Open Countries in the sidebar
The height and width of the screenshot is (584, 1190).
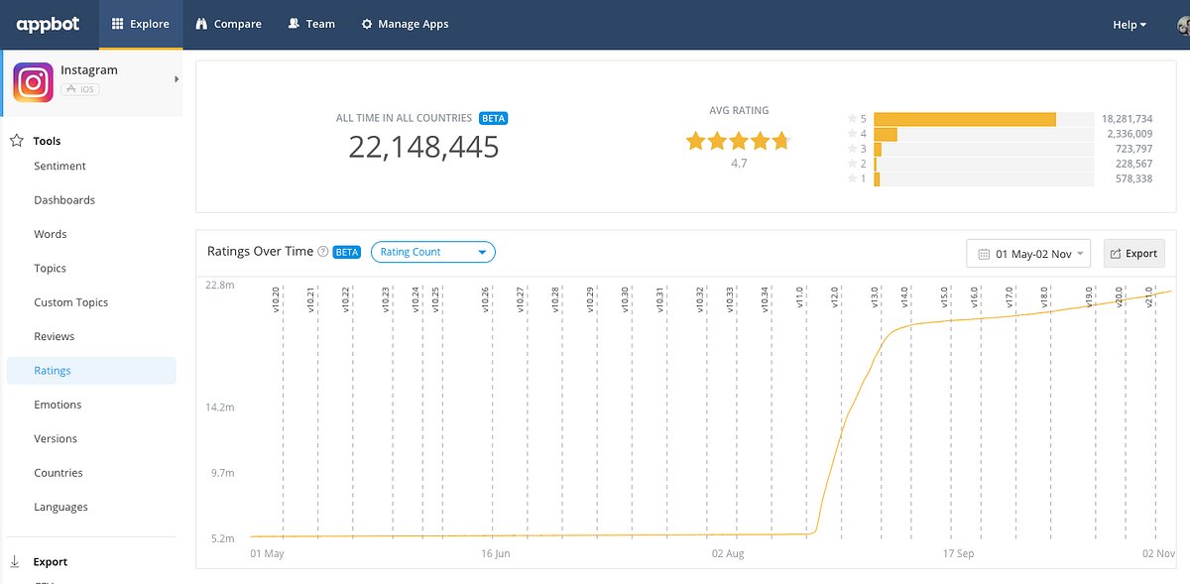pyautogui.click(x=59, y=473)
